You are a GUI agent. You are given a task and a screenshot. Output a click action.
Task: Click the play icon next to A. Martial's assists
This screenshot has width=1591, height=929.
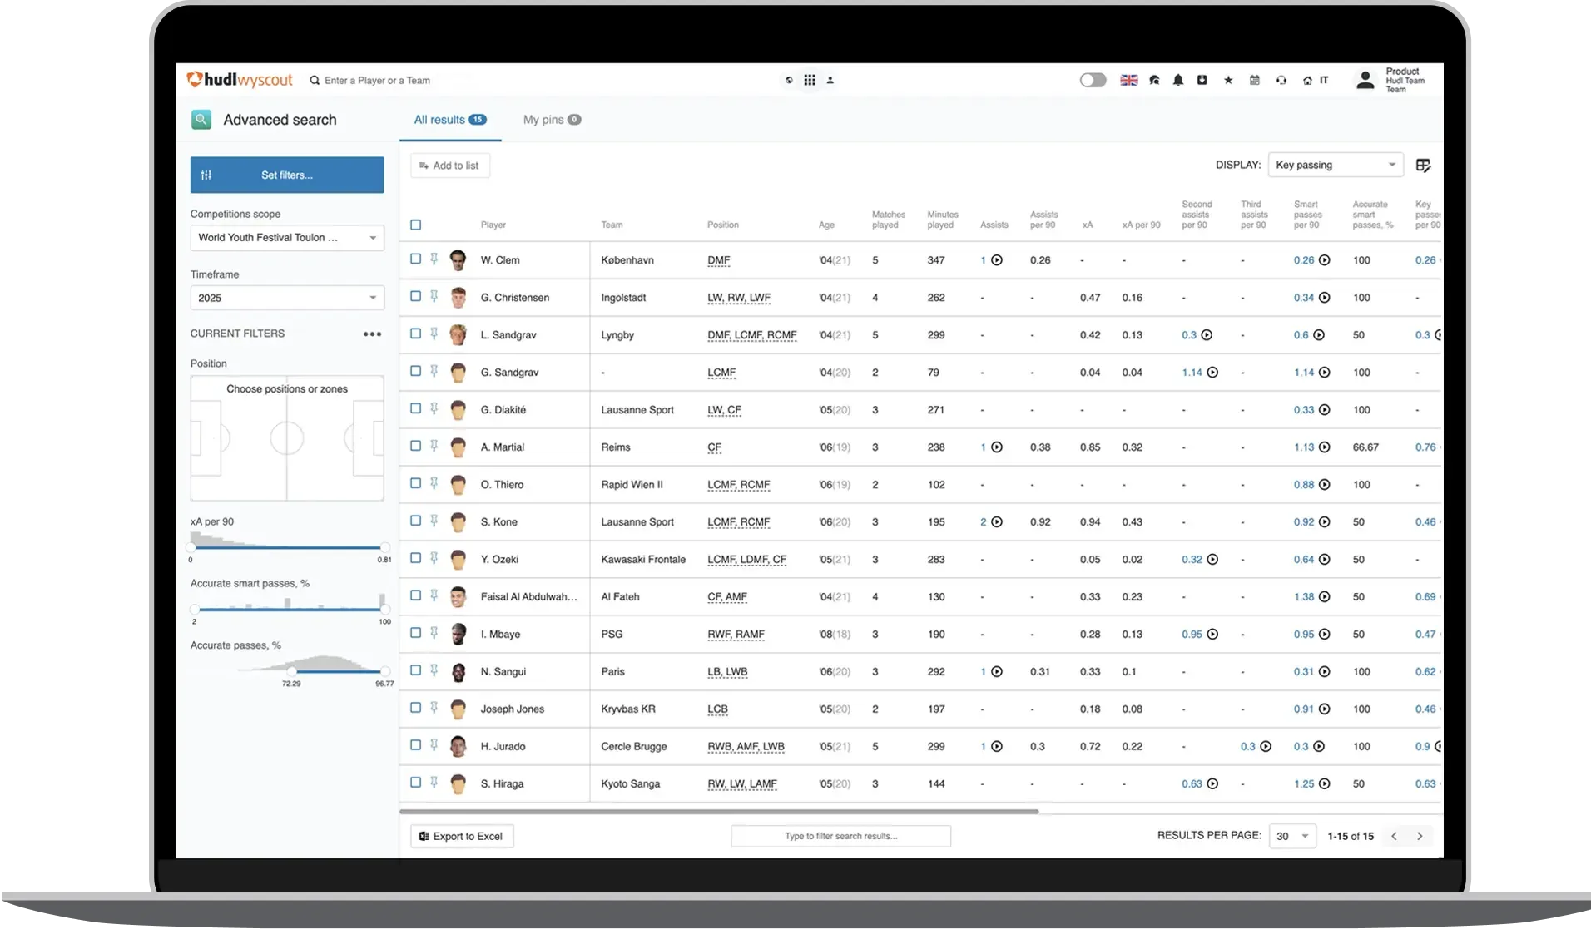(997, 447)
